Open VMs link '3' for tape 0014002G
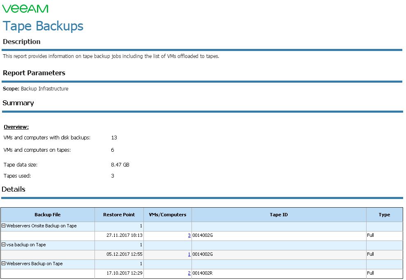The image size is (406, 280). 189,236
